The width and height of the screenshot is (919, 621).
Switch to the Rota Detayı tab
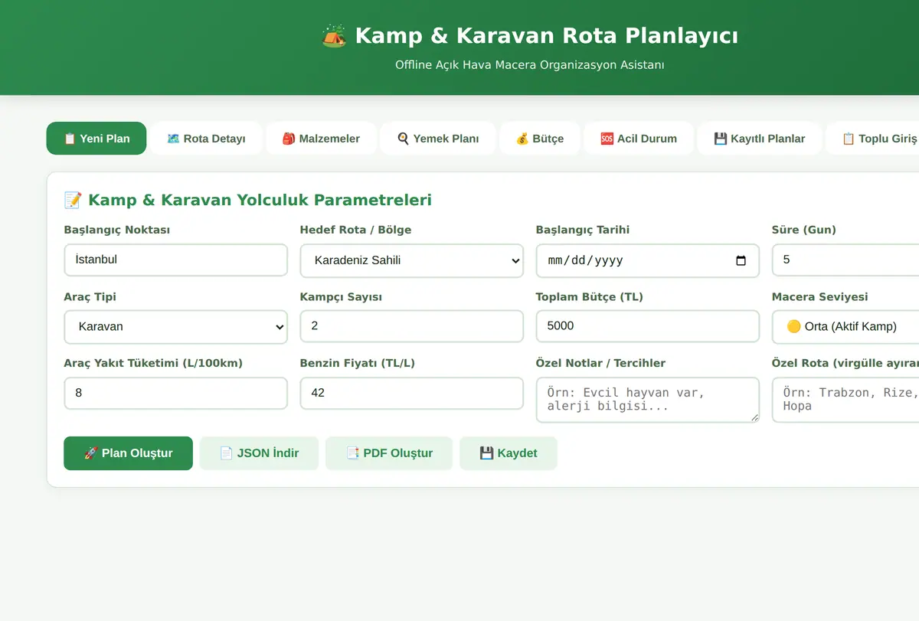pos(206,139)
